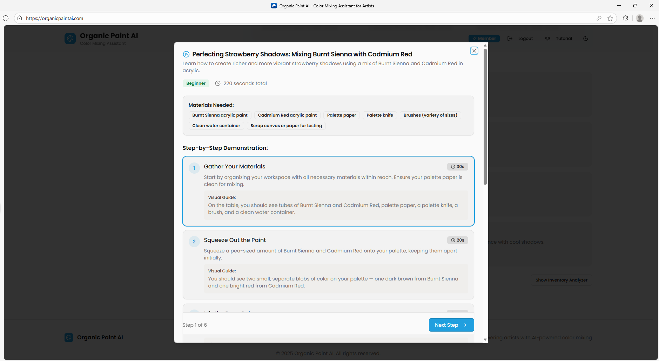The image size is (659, 361).
Task: Select step 1 Gather Your Materials card
Action: point(328,191)
